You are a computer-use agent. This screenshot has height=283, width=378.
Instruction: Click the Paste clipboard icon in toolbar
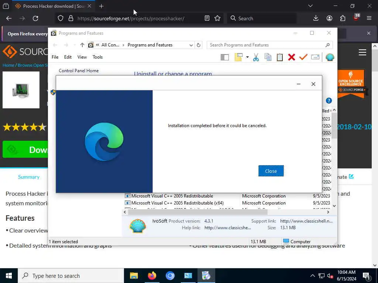click(280, 57)
